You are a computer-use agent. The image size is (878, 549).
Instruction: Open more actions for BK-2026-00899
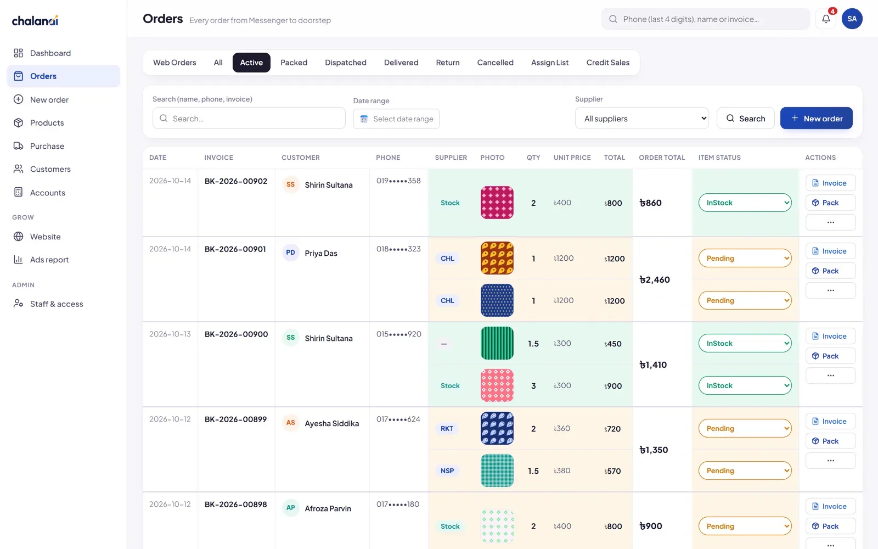[x=830, y=461]
